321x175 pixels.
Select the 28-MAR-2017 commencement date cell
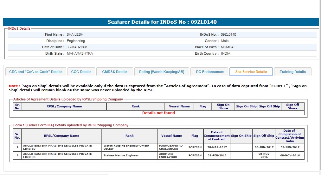coord(216,147)
